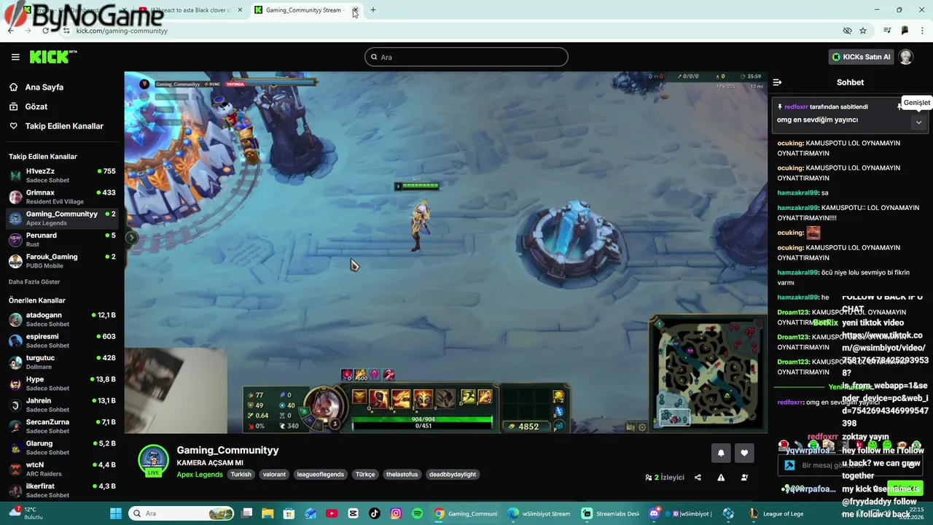Image resolution: width=933 pixels, height=525 pixels.
Task: Open wtcN recommended channel
Action: coord(62,469)
